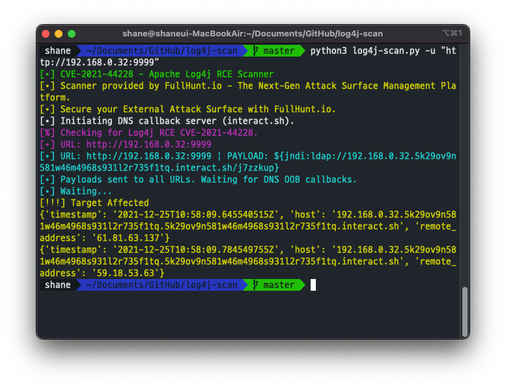Click the window title shane@shaneui-MacBookAir
This screenshot has height=387, width=506.
pyautogui.click(x=253, y=34)
